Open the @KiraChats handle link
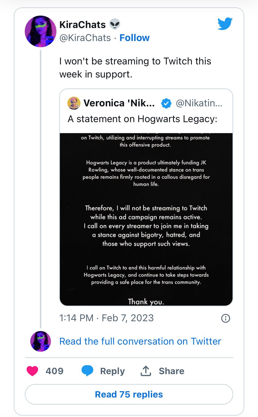258x417 pixels. [x=85, y=38]
